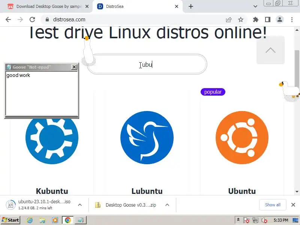
Task: Close the Download Desktop Goose tab
Action: tap(87, 6)
